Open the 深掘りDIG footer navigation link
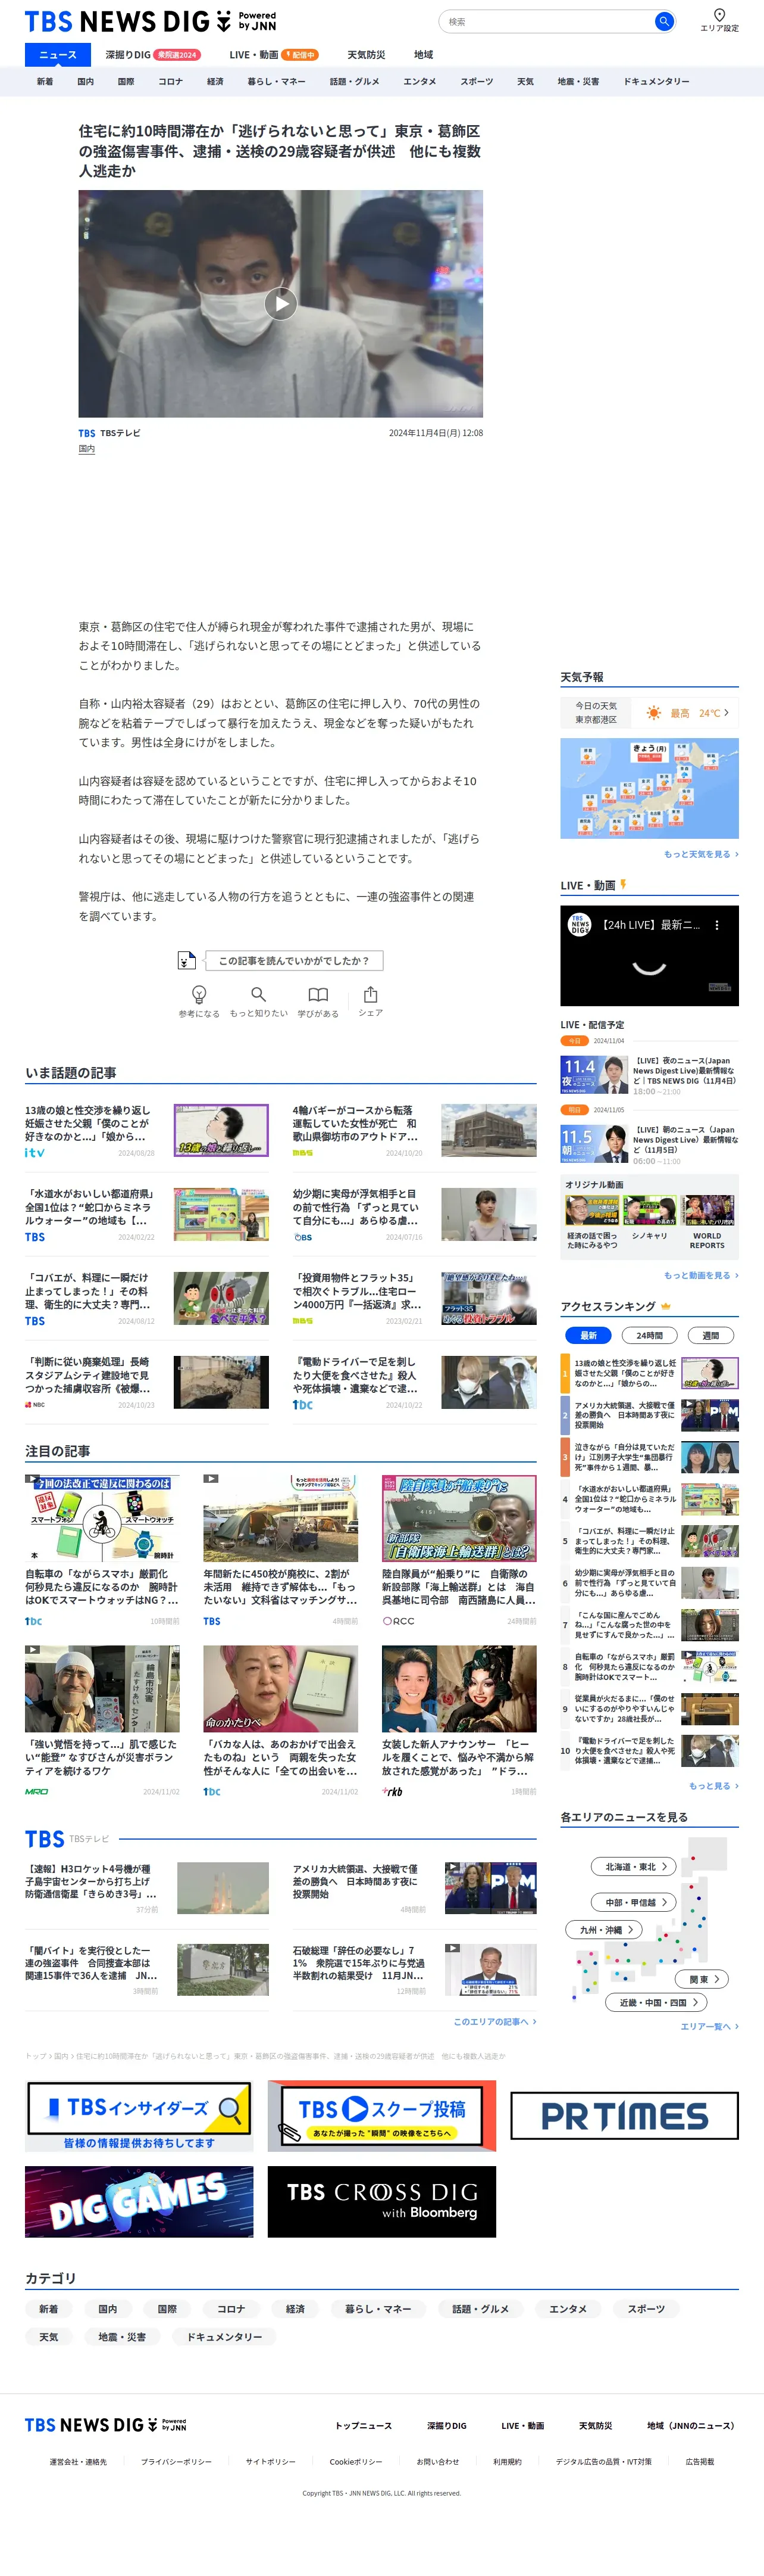Viewport: 764px width, 2576px height. coord(446,2426)
